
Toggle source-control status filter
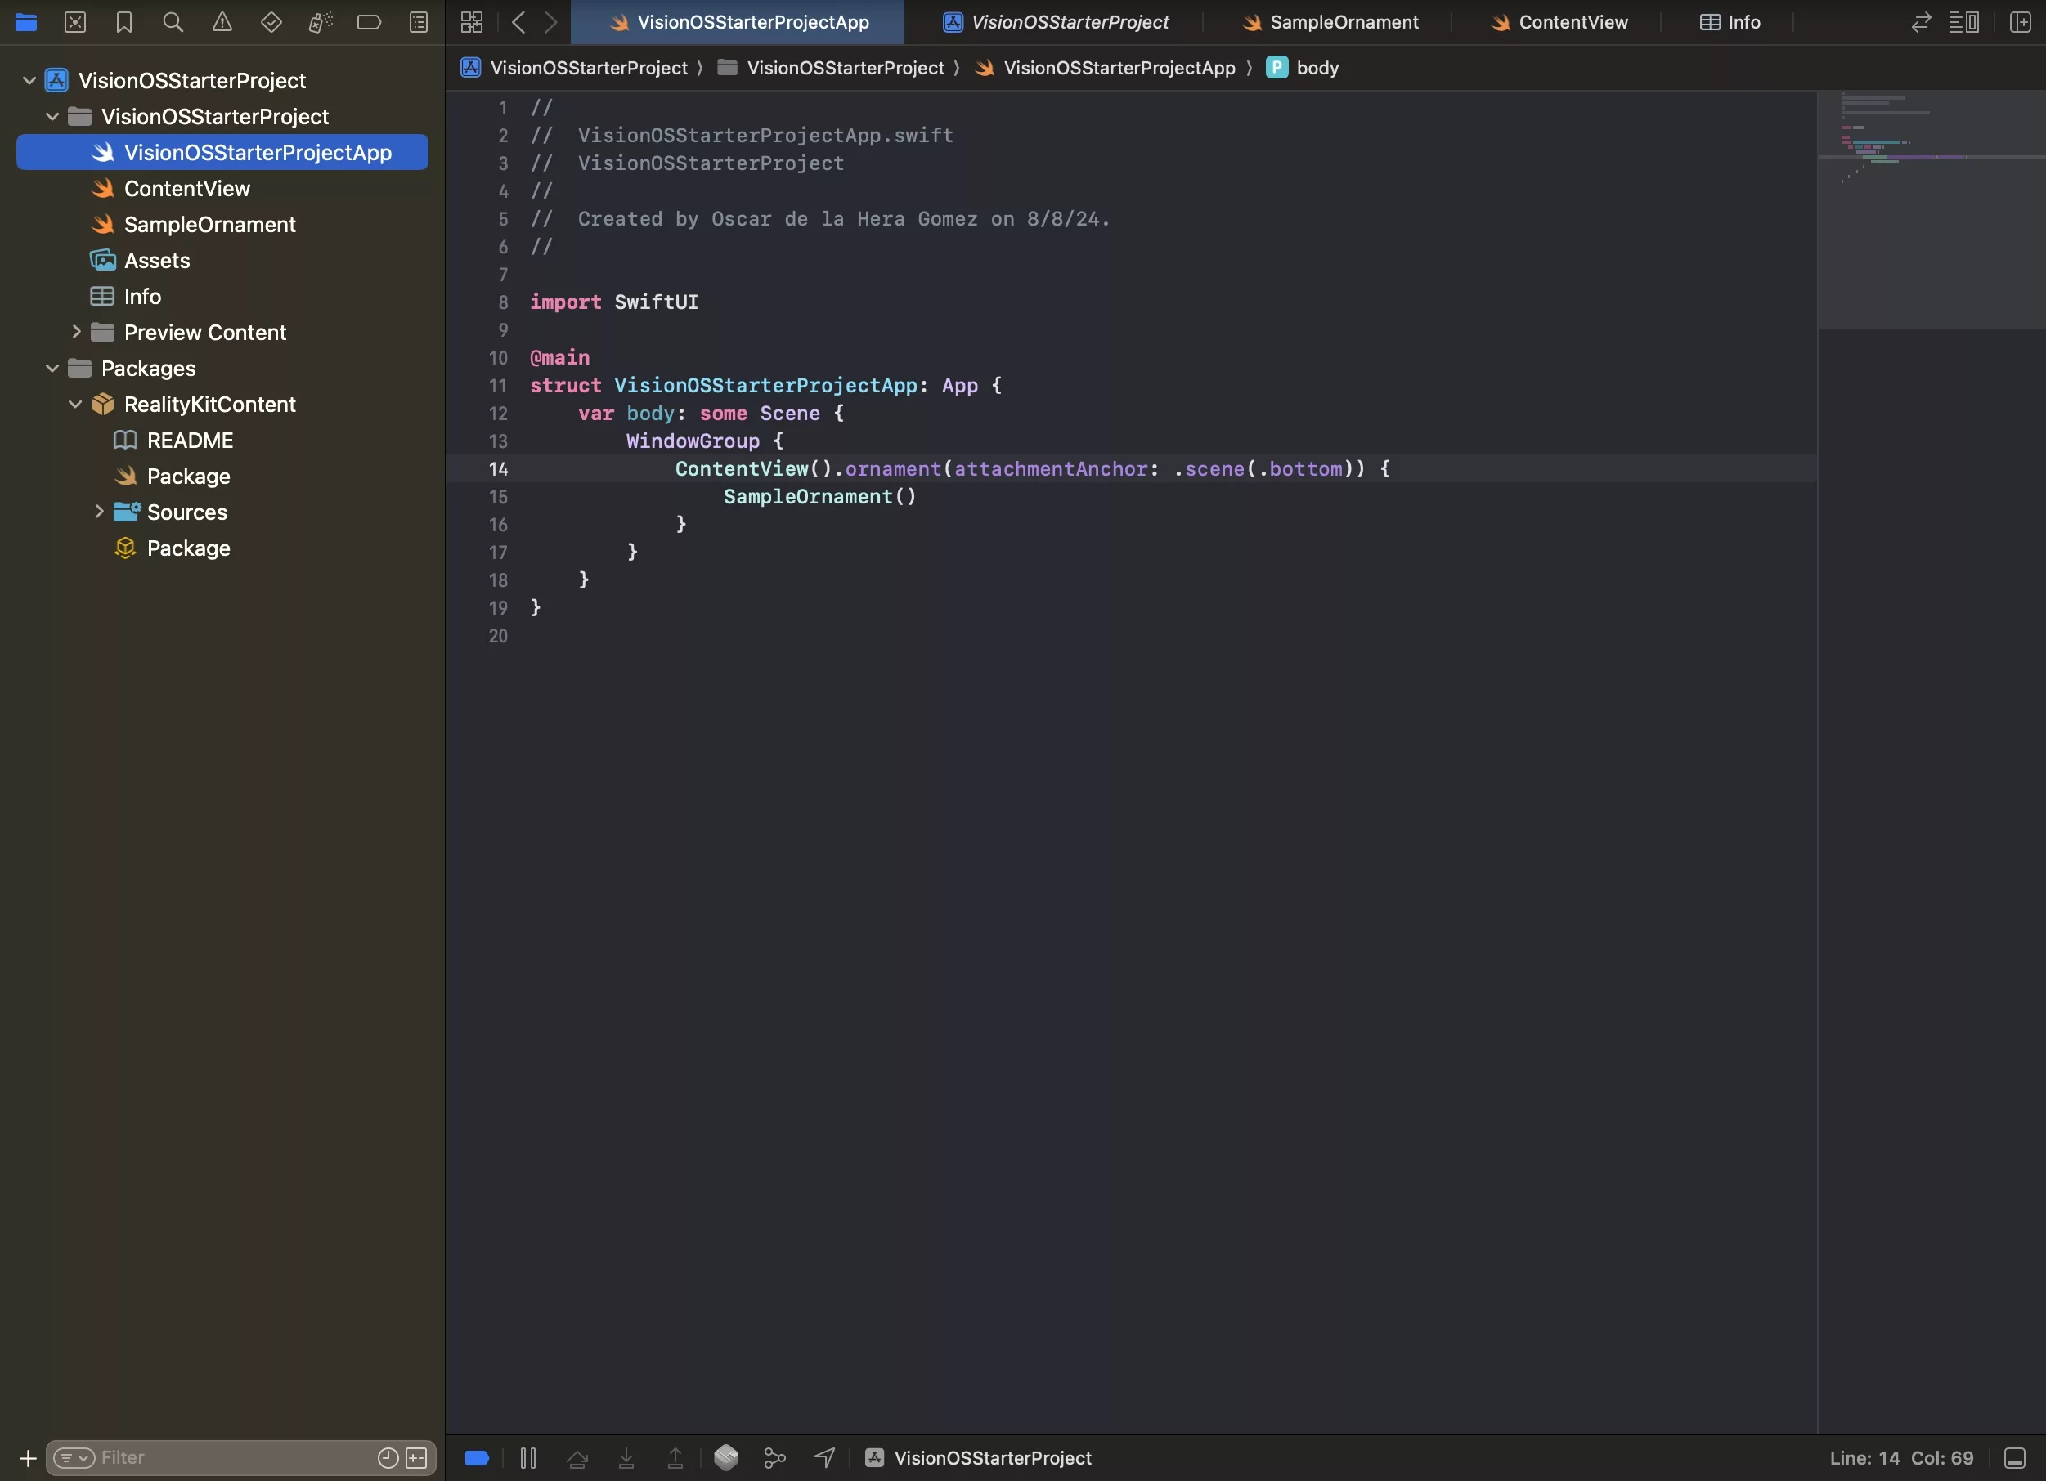click(416, 1457)
